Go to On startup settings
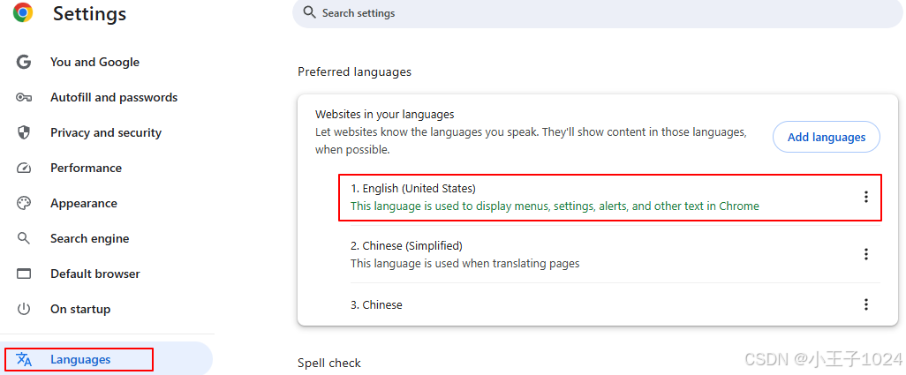 [80, 309]
